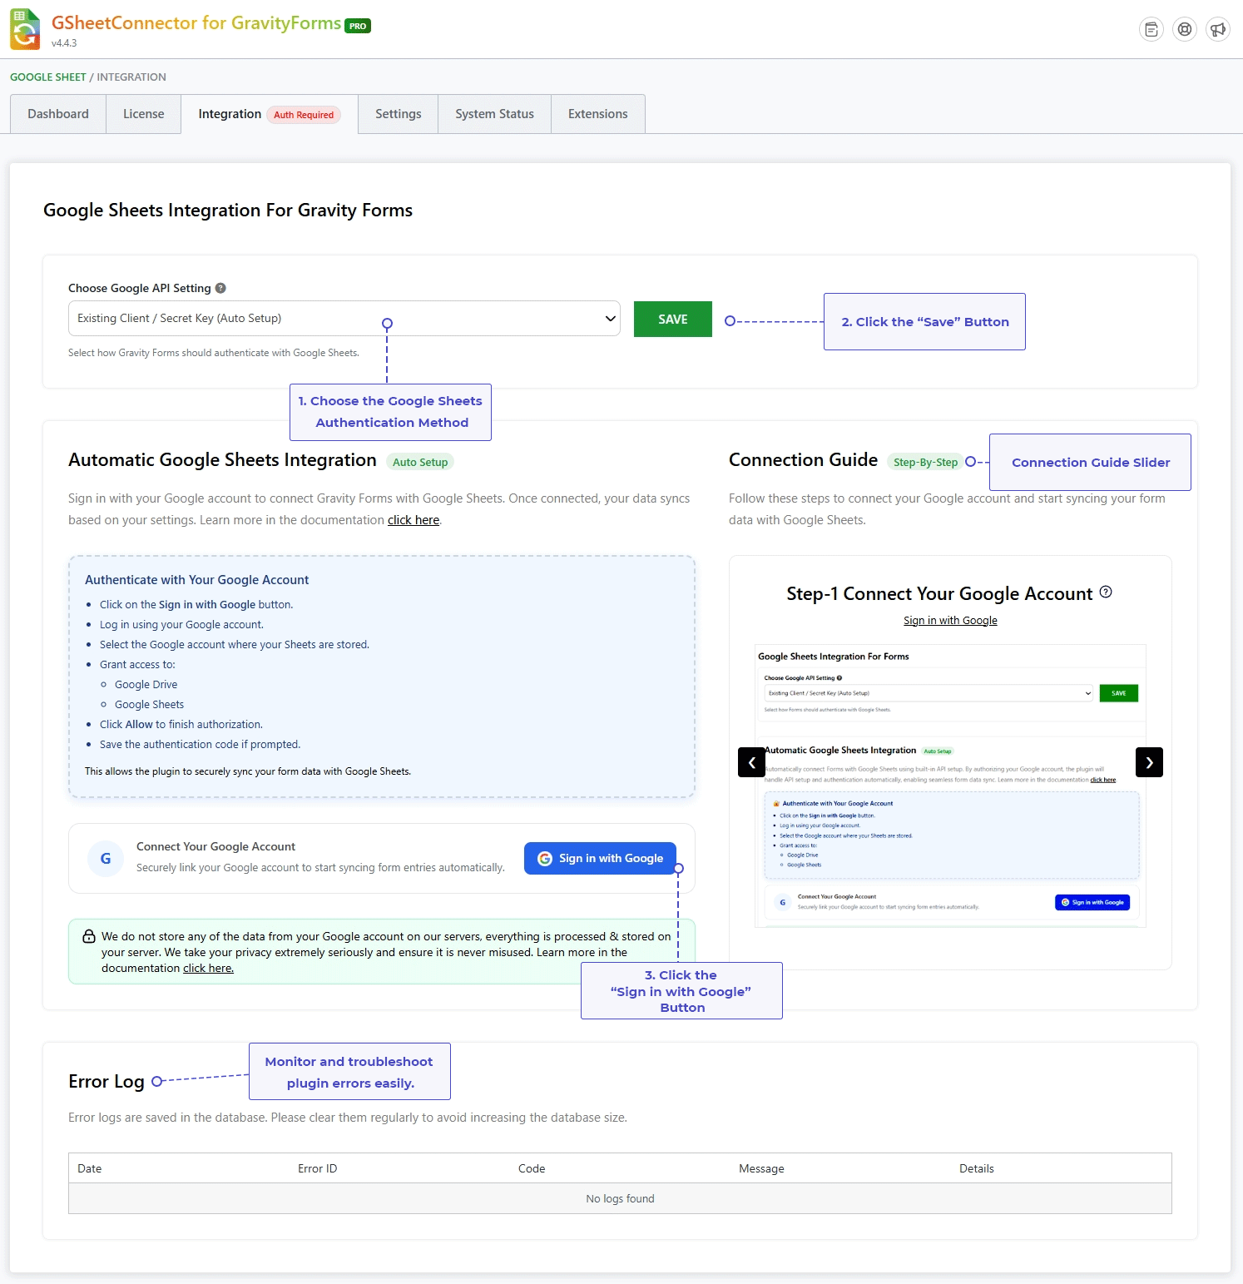Switch to the Dashboard tab
The width and height of the screenshot is (1243, 1284).
coord(58,114)
